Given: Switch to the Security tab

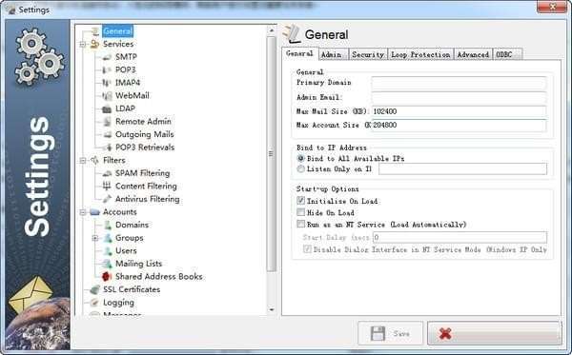Looking at the screenshot, I should pyautogui.click(x=368, y=54).
